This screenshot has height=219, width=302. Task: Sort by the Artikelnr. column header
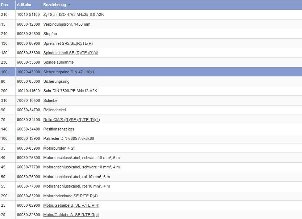pyautogui.click(x=25, y=5)
